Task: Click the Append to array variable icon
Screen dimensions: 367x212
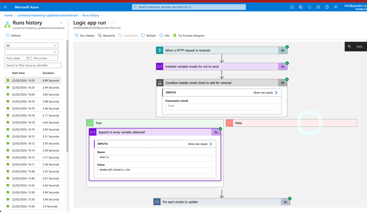Action: 93,132
